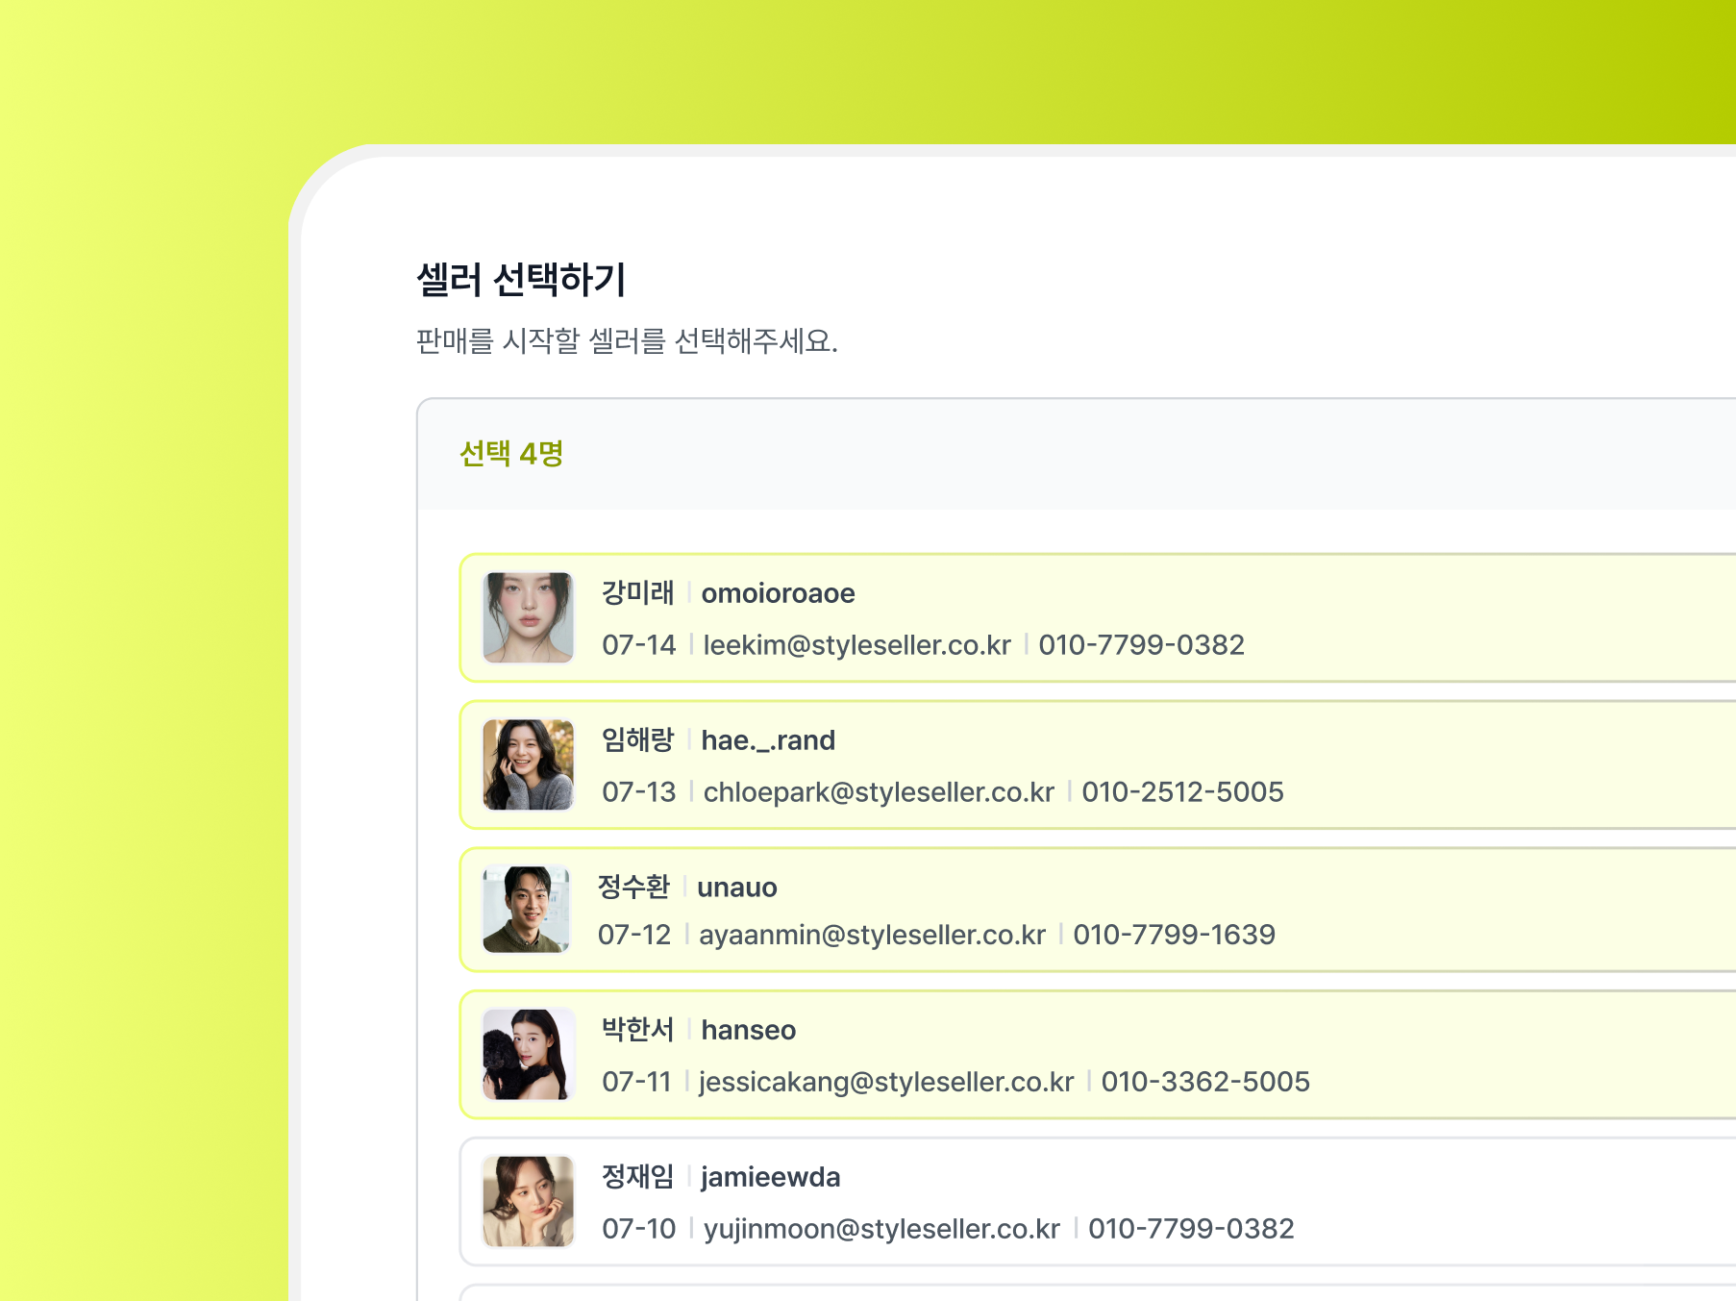
Task: Click the username hae._.rand
Action: click(x=767, y=740)
